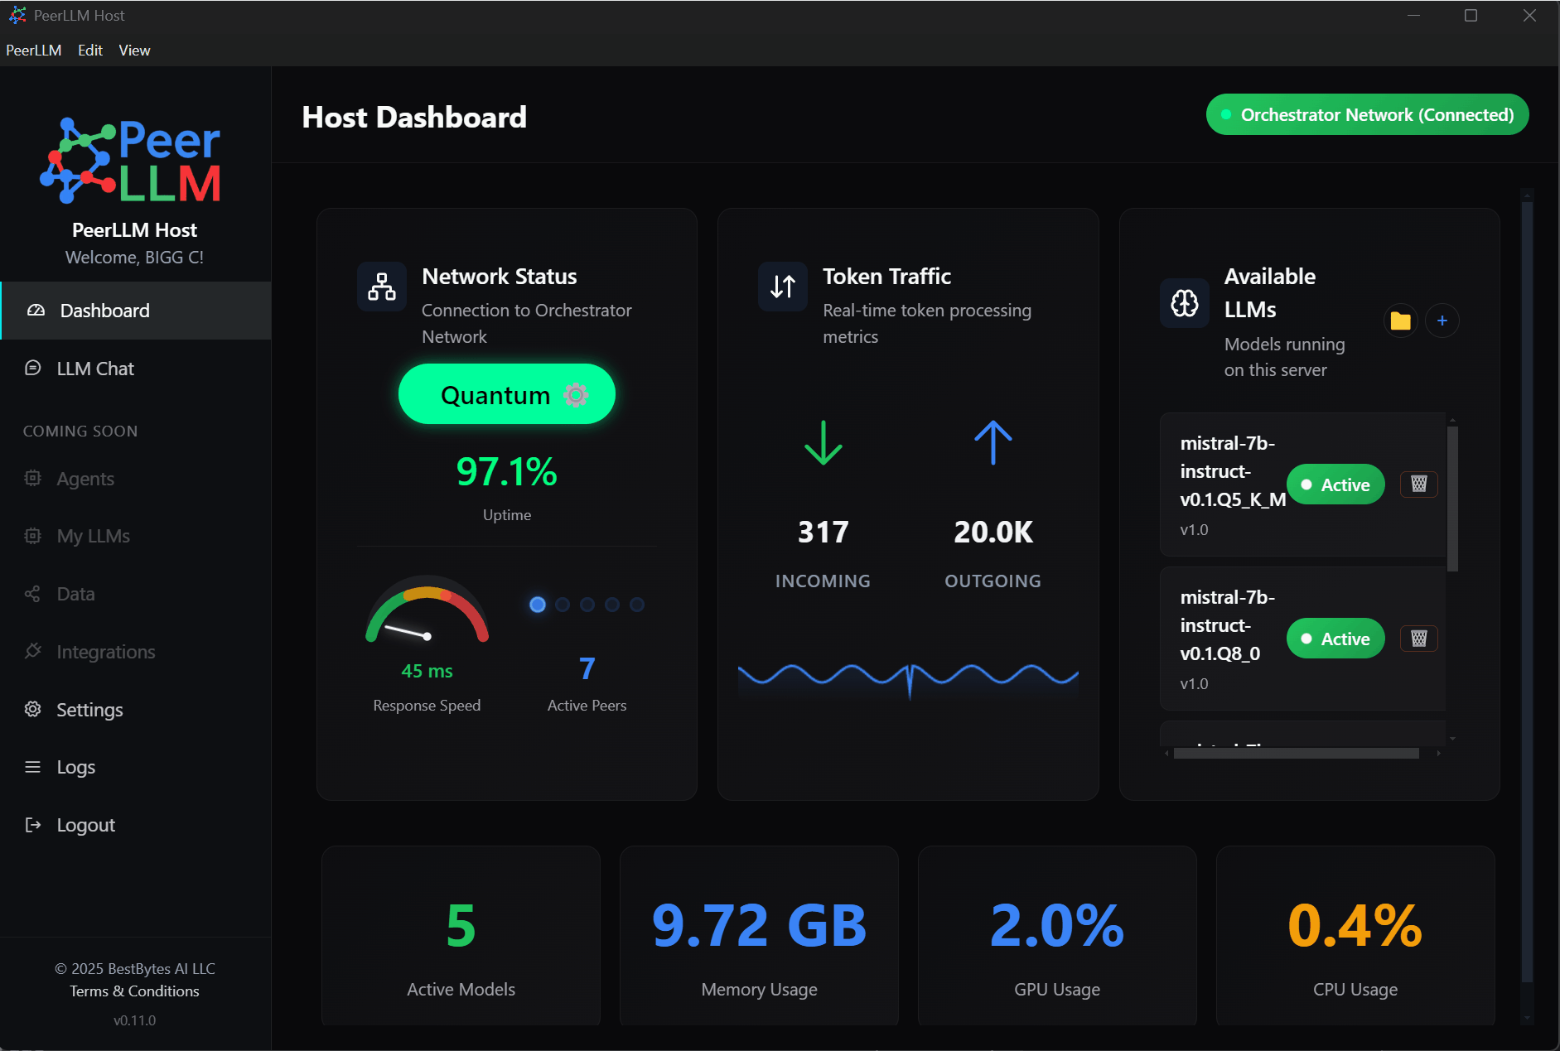Toggle Active status for Q8_0 model
Image resolution: width=1560 pixels, height=1051 pixels.
click(1335, 639)
